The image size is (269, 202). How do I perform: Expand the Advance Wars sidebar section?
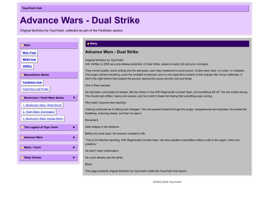click(48, 138)
